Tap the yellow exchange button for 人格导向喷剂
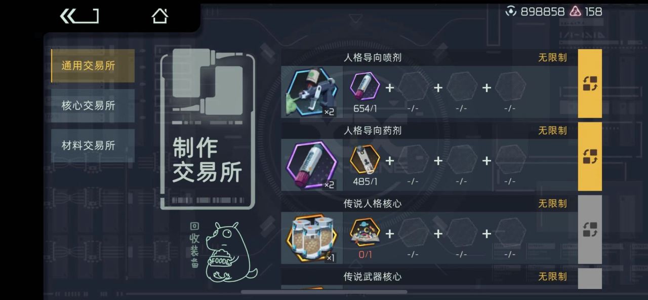This screenshot has height=300, width=648. (590, 84)
